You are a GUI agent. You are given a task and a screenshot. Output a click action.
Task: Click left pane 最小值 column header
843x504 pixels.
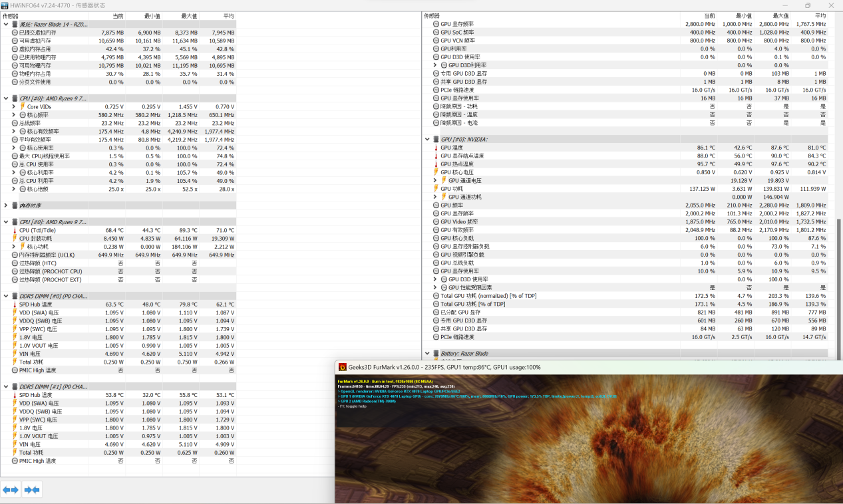pos(144,15)
